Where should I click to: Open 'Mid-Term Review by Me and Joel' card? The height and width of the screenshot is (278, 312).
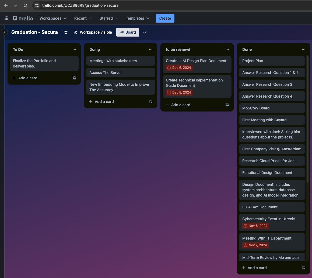click(272, 257)
